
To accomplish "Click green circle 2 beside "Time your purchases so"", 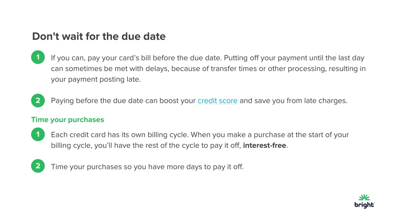I will point(38,166).
